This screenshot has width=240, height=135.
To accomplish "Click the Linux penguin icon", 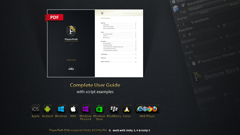I will pyautogui.click(x=127, y=109).
